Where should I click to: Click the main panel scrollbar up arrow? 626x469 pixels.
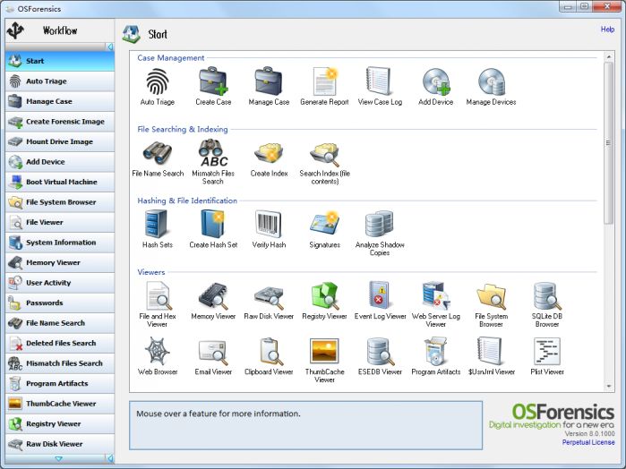[609, 56]
